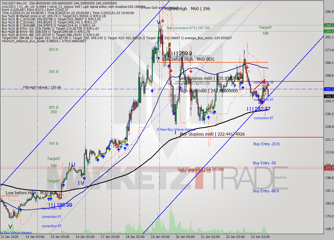
Task: Click the green 284.6 price tag
Action: click(329, 31)
